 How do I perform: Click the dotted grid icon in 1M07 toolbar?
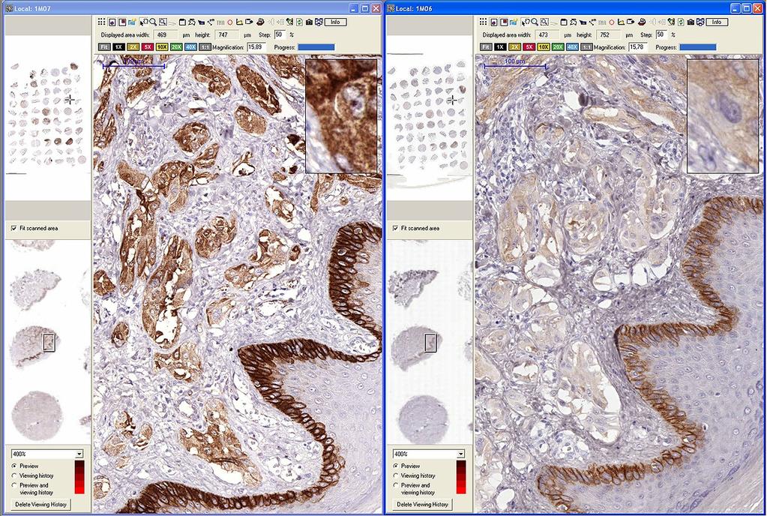pyautogui.click(x=101, y=22)
